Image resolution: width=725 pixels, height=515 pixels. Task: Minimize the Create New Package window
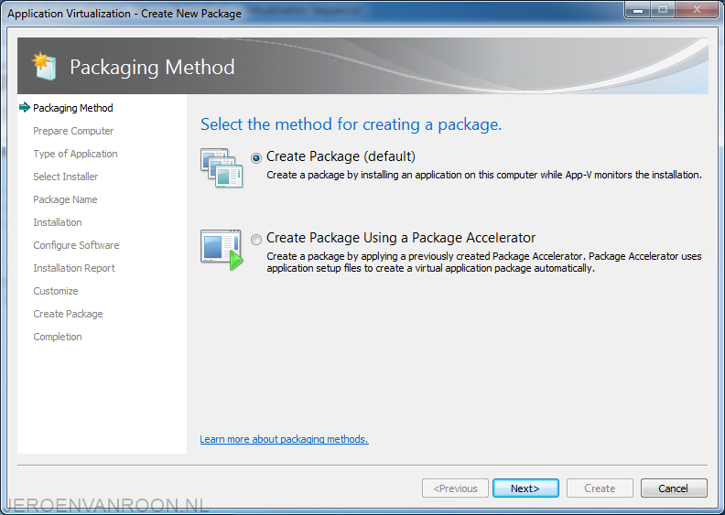point(638,10)
